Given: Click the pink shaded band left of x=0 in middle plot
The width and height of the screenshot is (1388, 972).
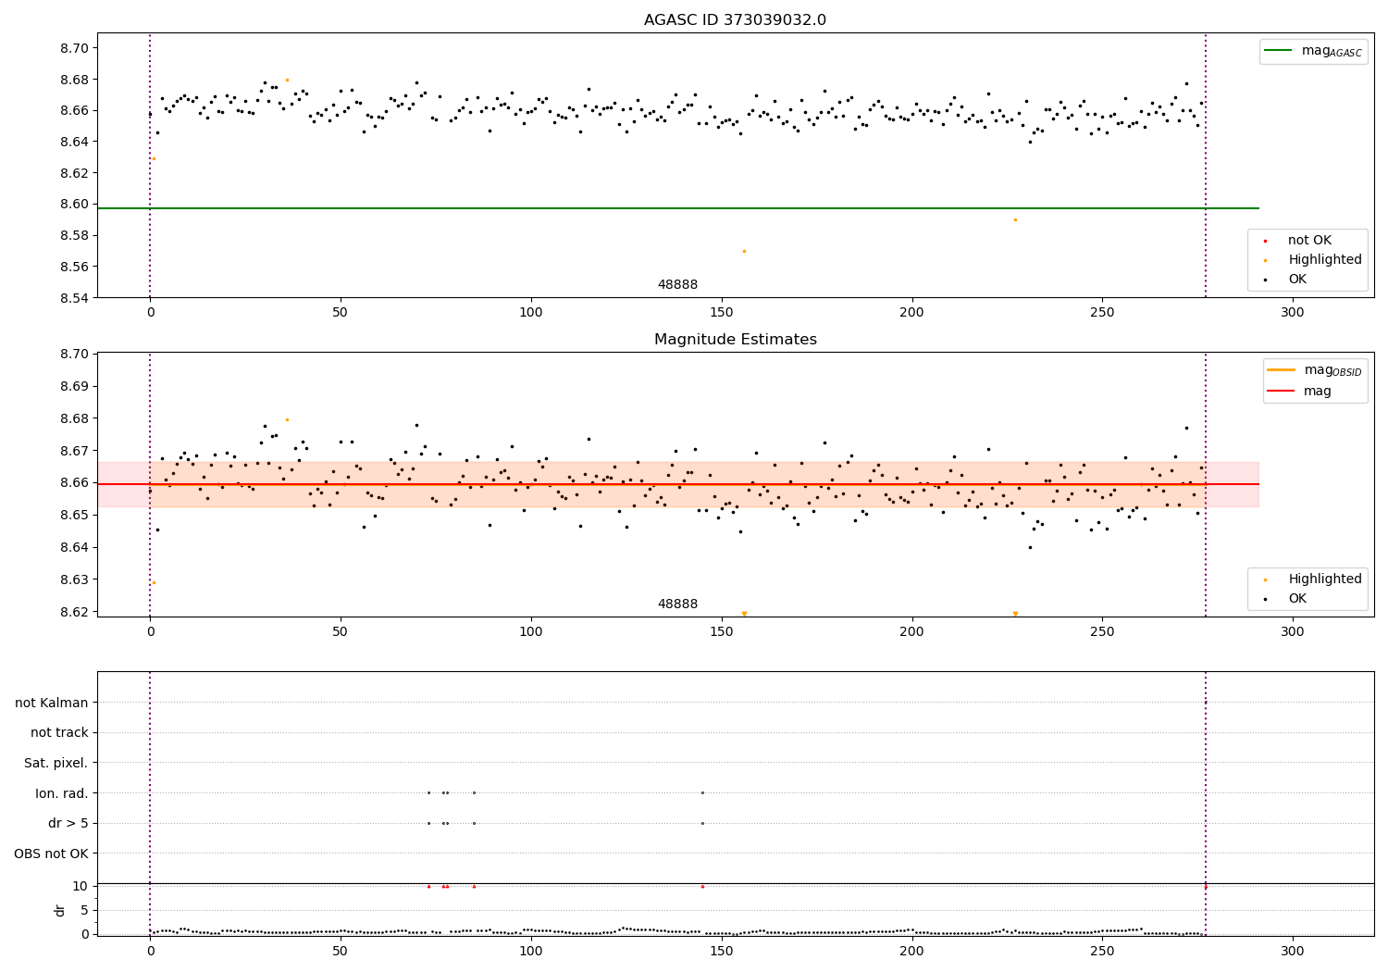Looking at the screenshot, I should tap(123, 484).
